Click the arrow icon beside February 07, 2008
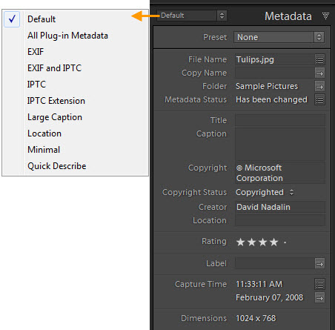The width and height of the screenshot is (335, 330). (x=319, y=297)
